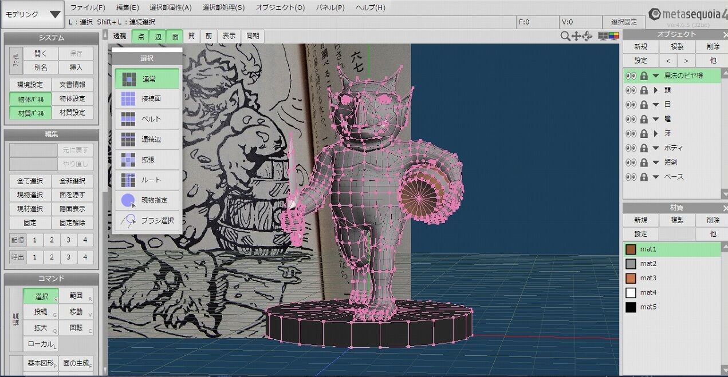This screenshot has width=728, height=377.
Task: Click the lock icon of 瞳 object
Action: tap(644, 119)
